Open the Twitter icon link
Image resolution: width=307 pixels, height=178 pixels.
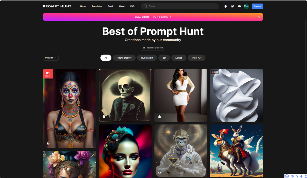233,6
